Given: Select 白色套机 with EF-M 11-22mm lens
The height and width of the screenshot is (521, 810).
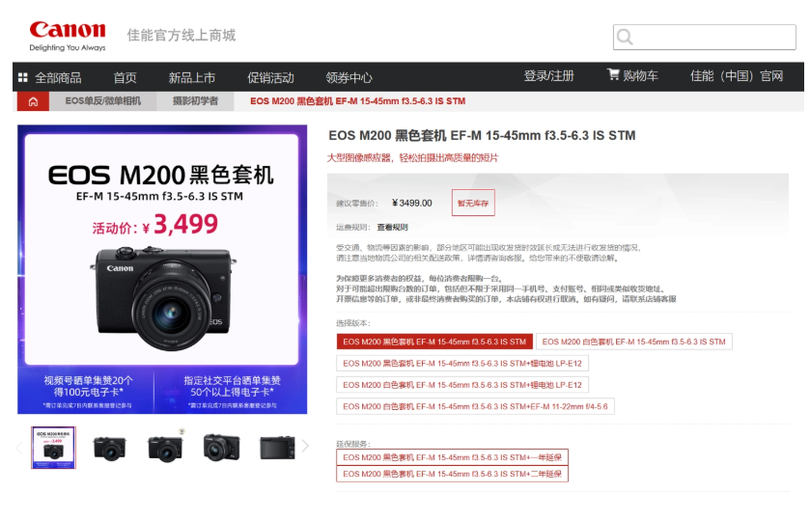Looking at the screenshot, I should [475, 407].
